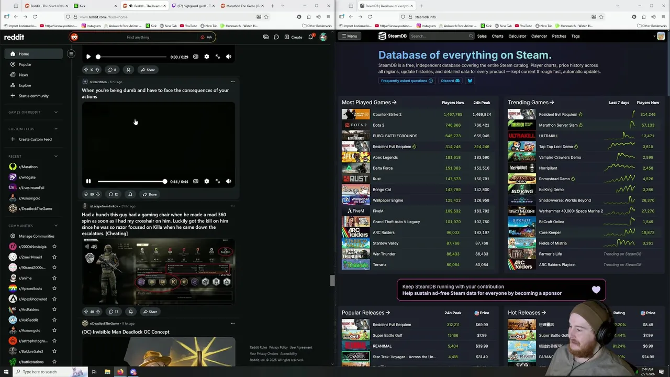Open Task View on the taskbar
The height and width of the screenshot is (377, 670).
[94, 372]
